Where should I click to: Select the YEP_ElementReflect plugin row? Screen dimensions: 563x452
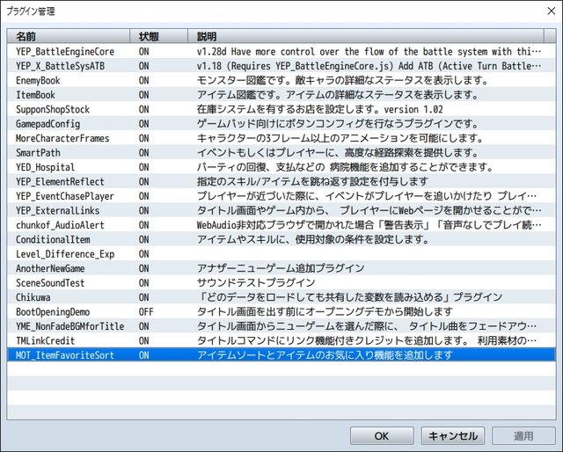tap(281, 182)
